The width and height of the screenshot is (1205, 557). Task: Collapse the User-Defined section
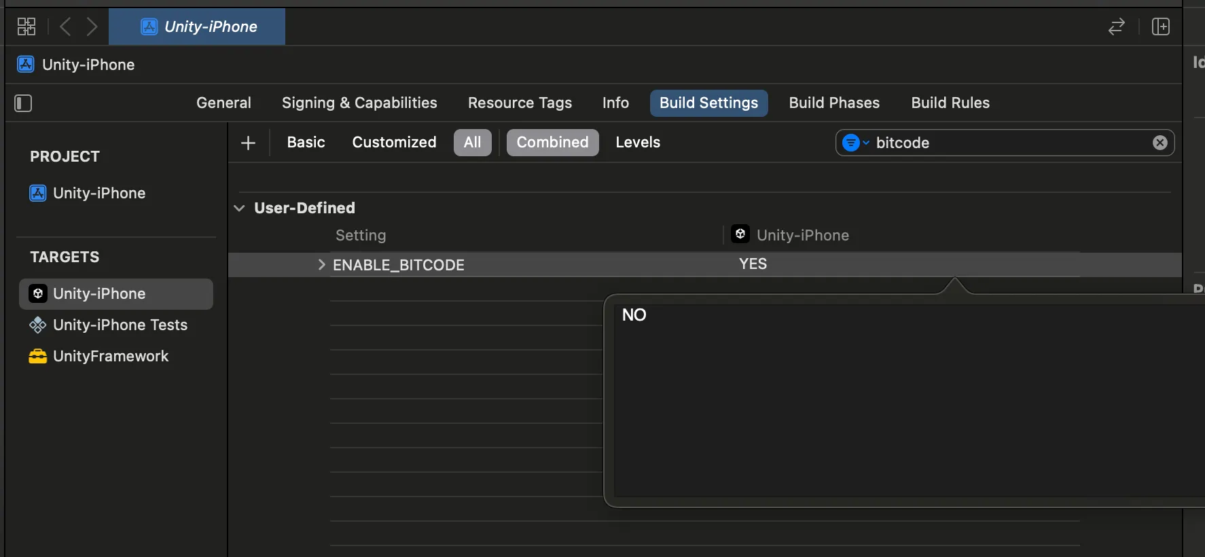(240, 208)
